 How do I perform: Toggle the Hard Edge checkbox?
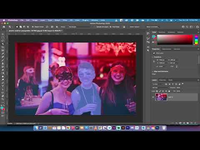point(111,27)
